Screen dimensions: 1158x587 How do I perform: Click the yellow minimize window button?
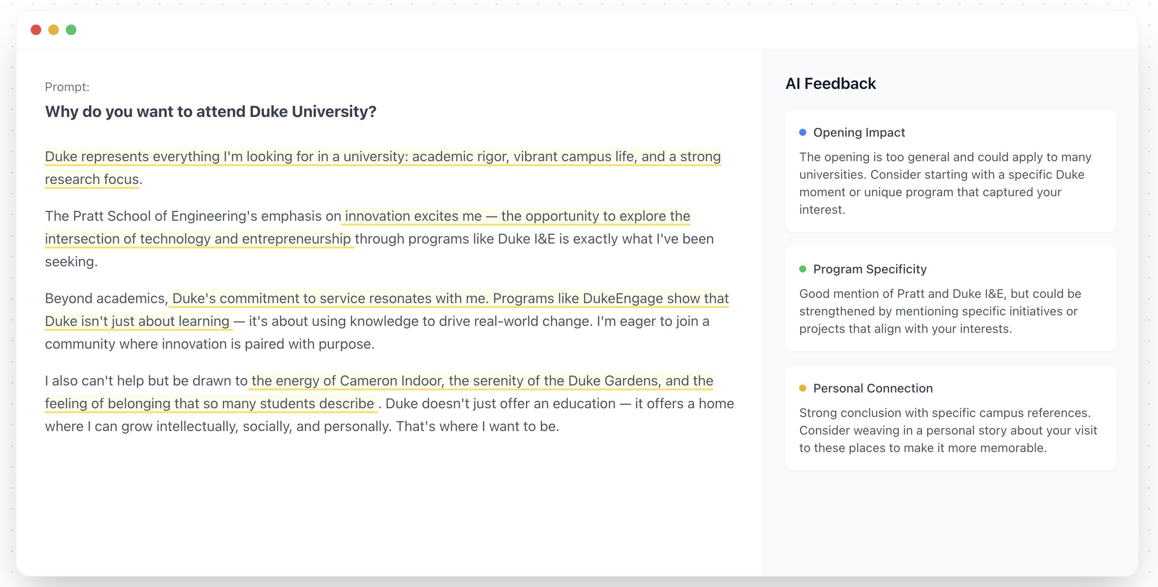pyautogui.click(x=54, y=30)
